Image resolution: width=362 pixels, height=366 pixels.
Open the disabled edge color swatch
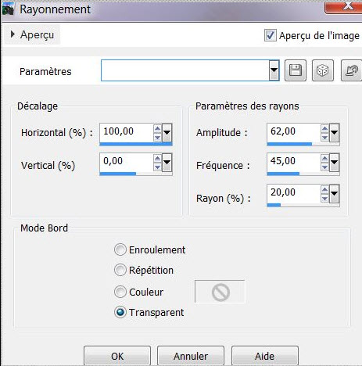[220, 292]
